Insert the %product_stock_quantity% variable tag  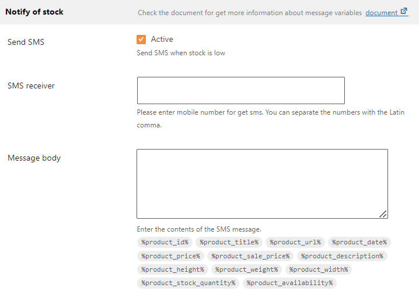[188, 283]
